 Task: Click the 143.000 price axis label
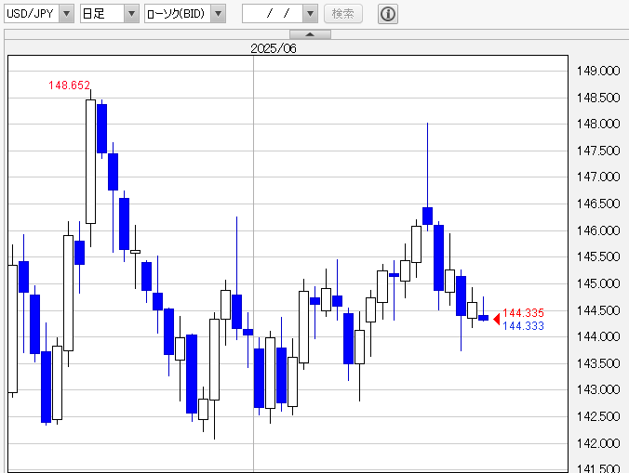coord(598,389)
